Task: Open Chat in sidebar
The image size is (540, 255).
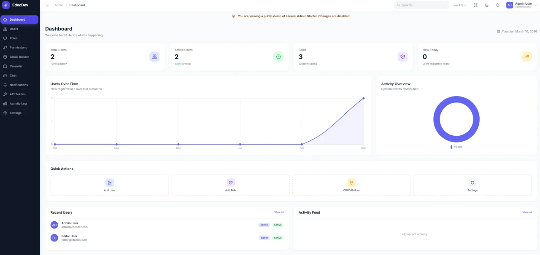Action: point(20,75)
